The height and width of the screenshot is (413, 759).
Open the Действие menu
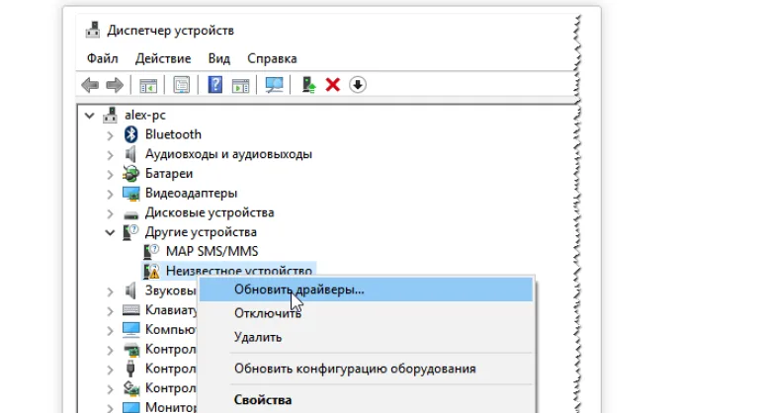point(163,58)
